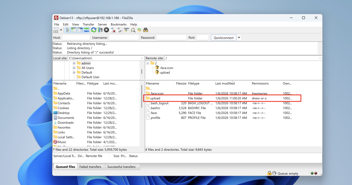
Task: Click the refresh file lists icon
Action: point(94,30)
